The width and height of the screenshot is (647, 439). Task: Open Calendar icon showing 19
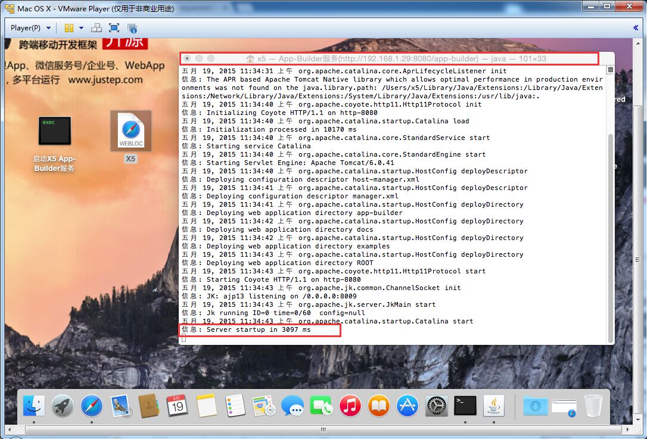point(177,406)
